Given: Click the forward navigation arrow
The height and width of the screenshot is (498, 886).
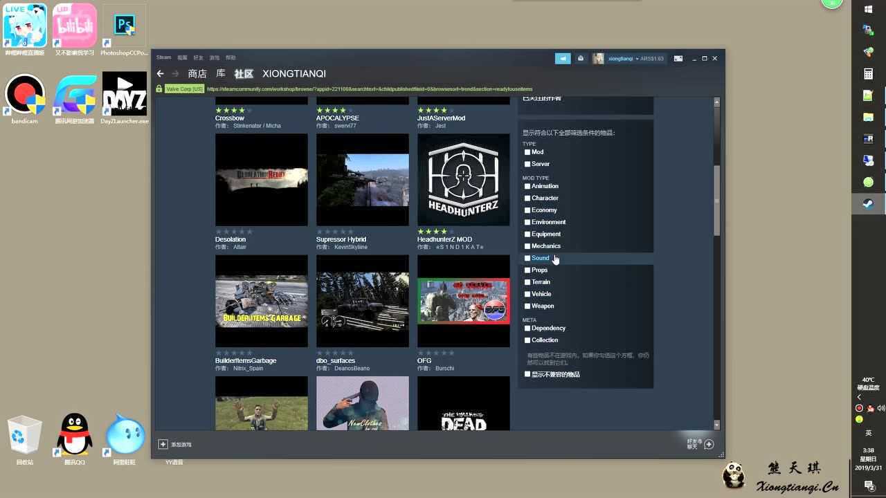Looking at the screenshot, I should [177, 73].
